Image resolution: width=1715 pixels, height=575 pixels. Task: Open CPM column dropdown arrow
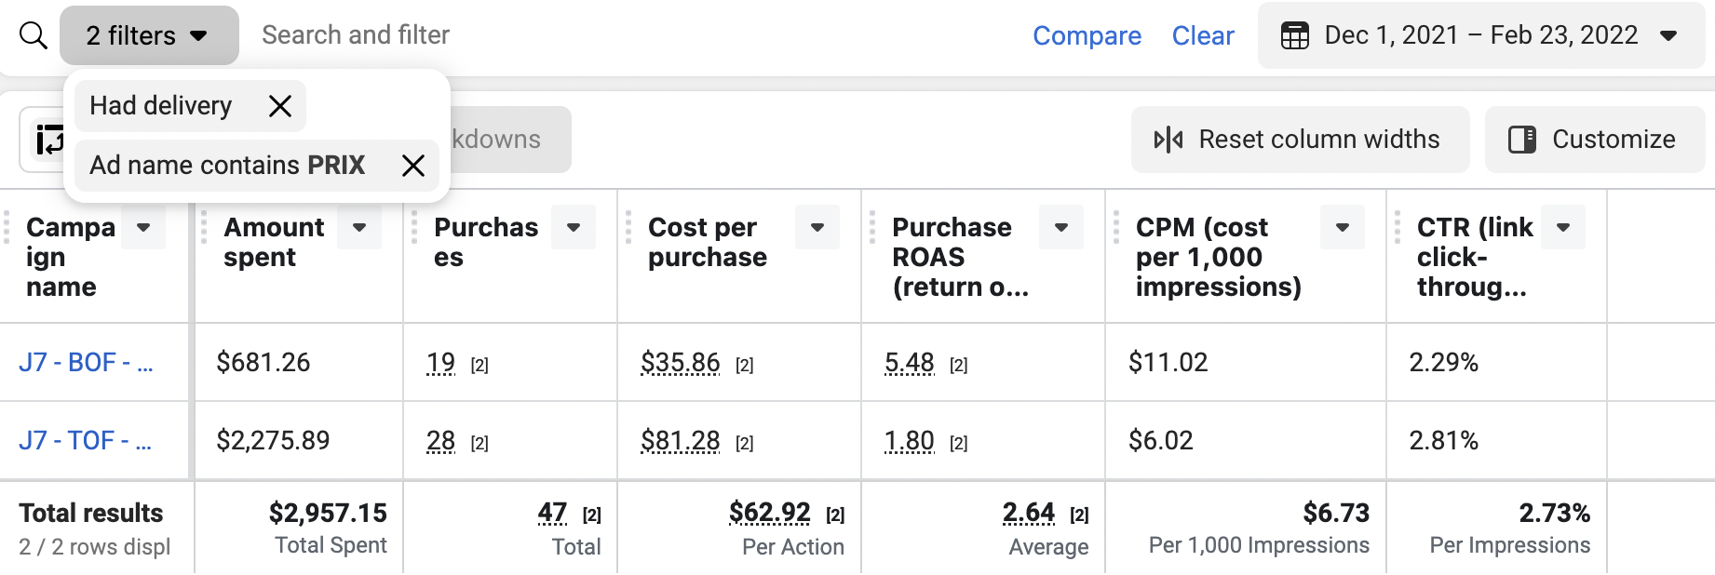1343,227
